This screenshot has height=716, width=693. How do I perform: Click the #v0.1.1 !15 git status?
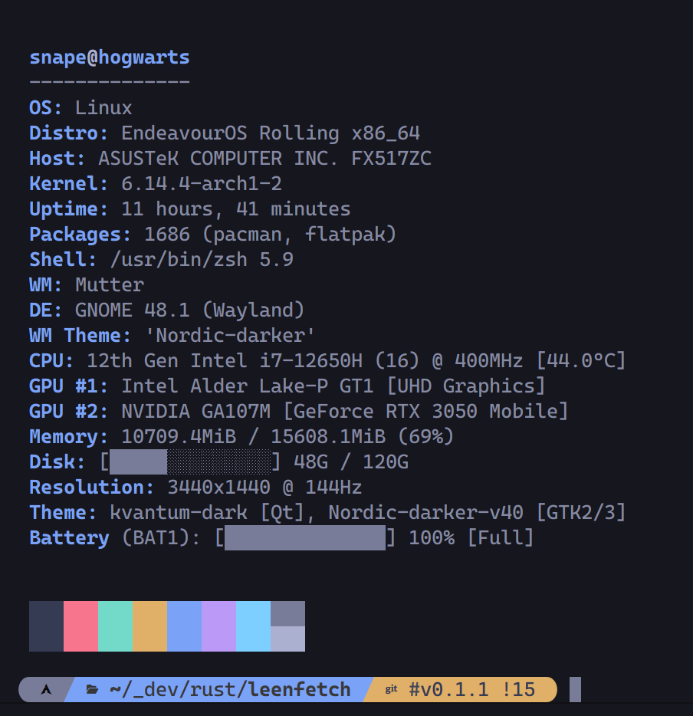472,689
